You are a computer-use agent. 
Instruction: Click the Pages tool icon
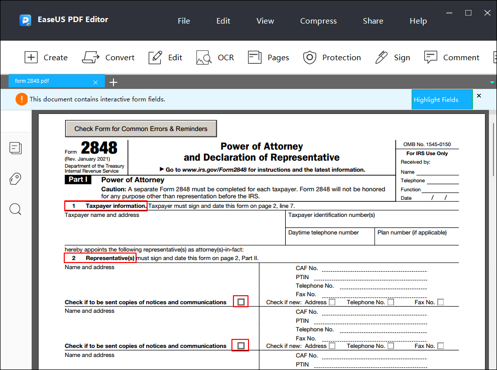pyautogui.click(x=255, y=57)
